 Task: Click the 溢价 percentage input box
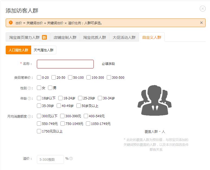[x=50, y=159]
